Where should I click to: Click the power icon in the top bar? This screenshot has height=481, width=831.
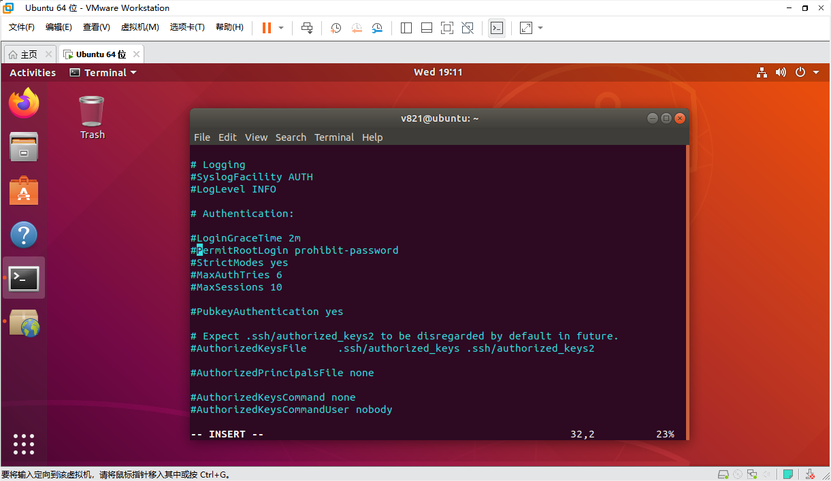point(800,73)
